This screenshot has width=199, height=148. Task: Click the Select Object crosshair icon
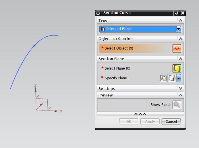click(177, 48)
